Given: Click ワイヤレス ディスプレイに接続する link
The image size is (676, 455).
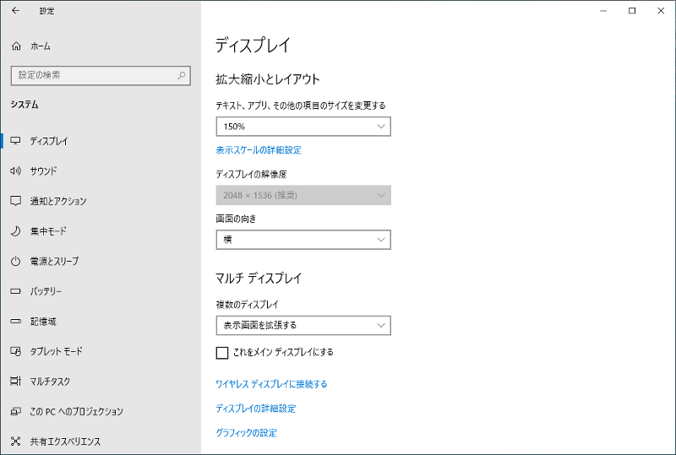Looking at the screenshot, I should [271, 384].
